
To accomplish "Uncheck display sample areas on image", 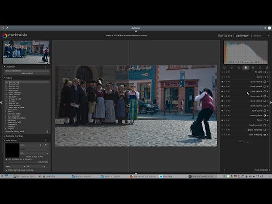I will coord(7,170).
